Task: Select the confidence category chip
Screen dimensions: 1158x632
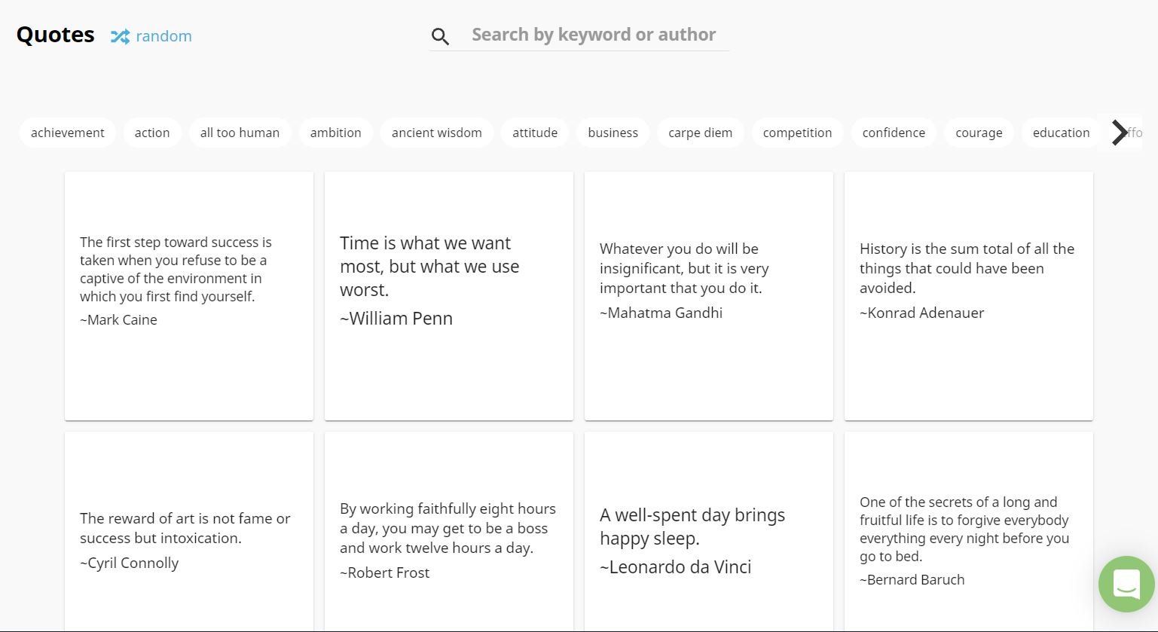Action: coord(894,133)
